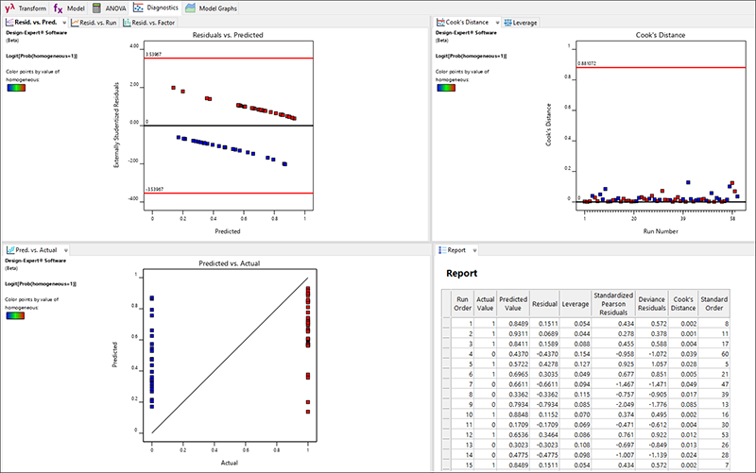Open the Report pane dropdown arrow
Viewport: 756px width, 473px height.
pyautogui.click(x=477, y=250)
